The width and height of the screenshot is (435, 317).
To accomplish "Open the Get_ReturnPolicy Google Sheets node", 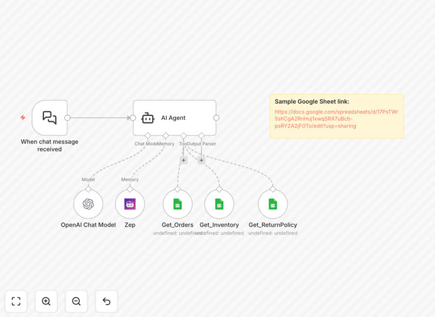I will (x=273, y=204).
